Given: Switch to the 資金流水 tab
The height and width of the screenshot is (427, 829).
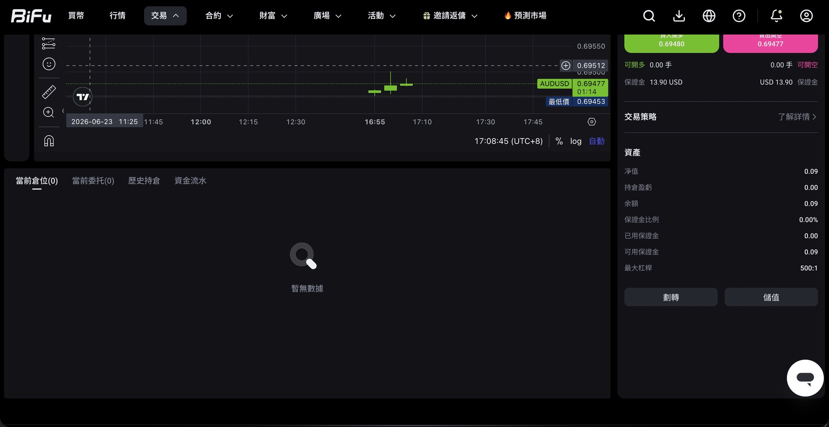Looking at the screenshot, I should tap(190, 181).
